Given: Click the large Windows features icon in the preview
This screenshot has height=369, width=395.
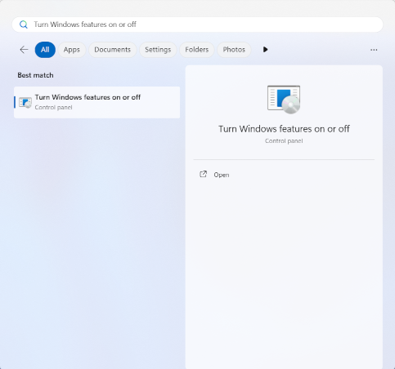Looking at the screenshot, I should 284,100.
